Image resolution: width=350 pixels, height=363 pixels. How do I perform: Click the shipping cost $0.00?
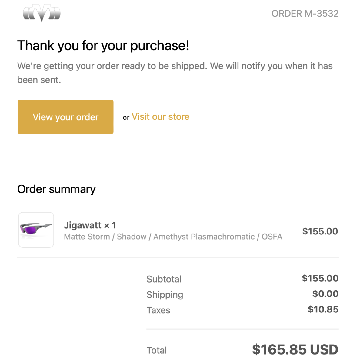325,294
